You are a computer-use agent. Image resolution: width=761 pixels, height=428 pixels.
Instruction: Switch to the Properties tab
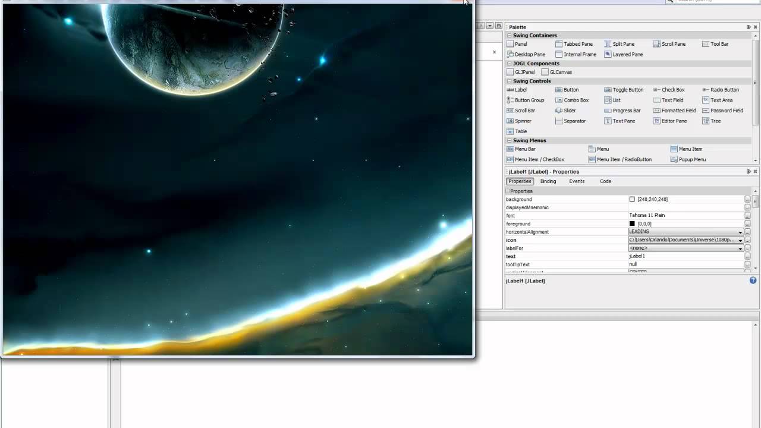click(520, 181)
